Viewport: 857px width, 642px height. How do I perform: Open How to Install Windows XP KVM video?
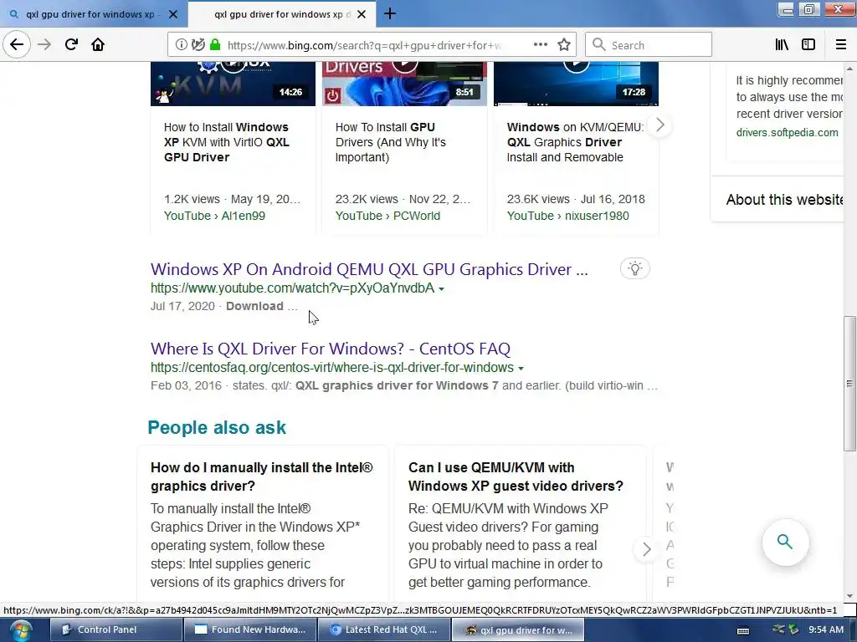[x=226, y=142]
